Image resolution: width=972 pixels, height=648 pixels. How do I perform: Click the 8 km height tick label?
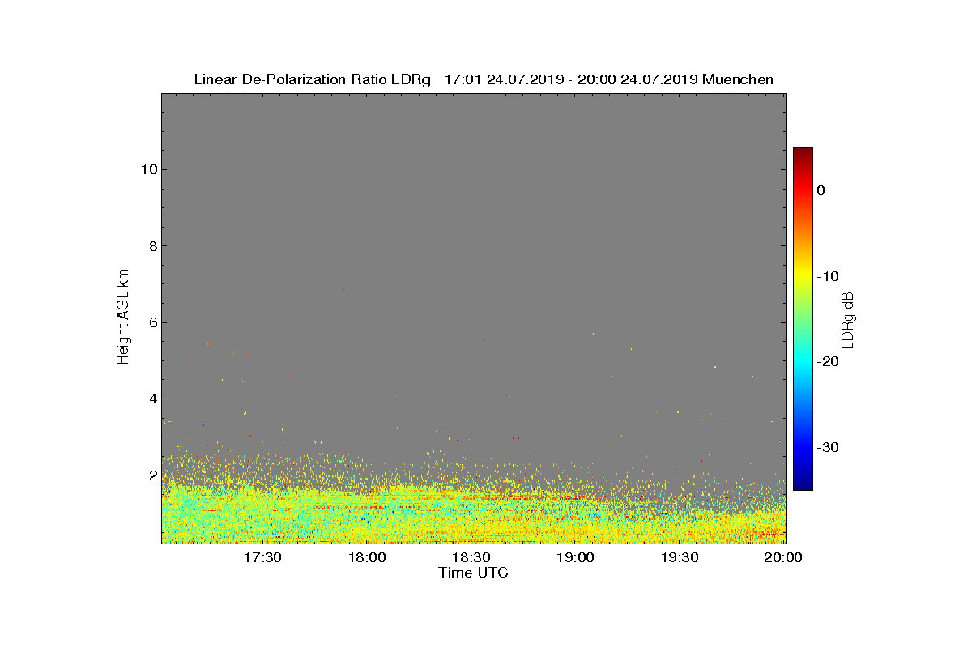tap(152, 245)
